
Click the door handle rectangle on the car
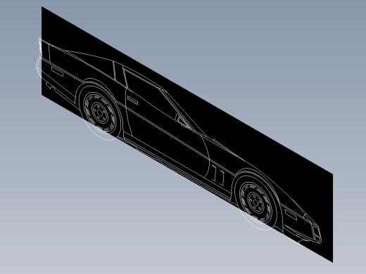pyautogui.click(x=132, y=100)
